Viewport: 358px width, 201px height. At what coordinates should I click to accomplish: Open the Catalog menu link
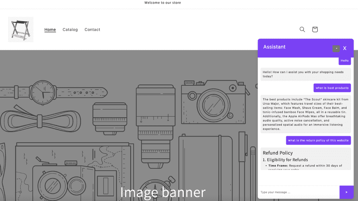(70, 30)
